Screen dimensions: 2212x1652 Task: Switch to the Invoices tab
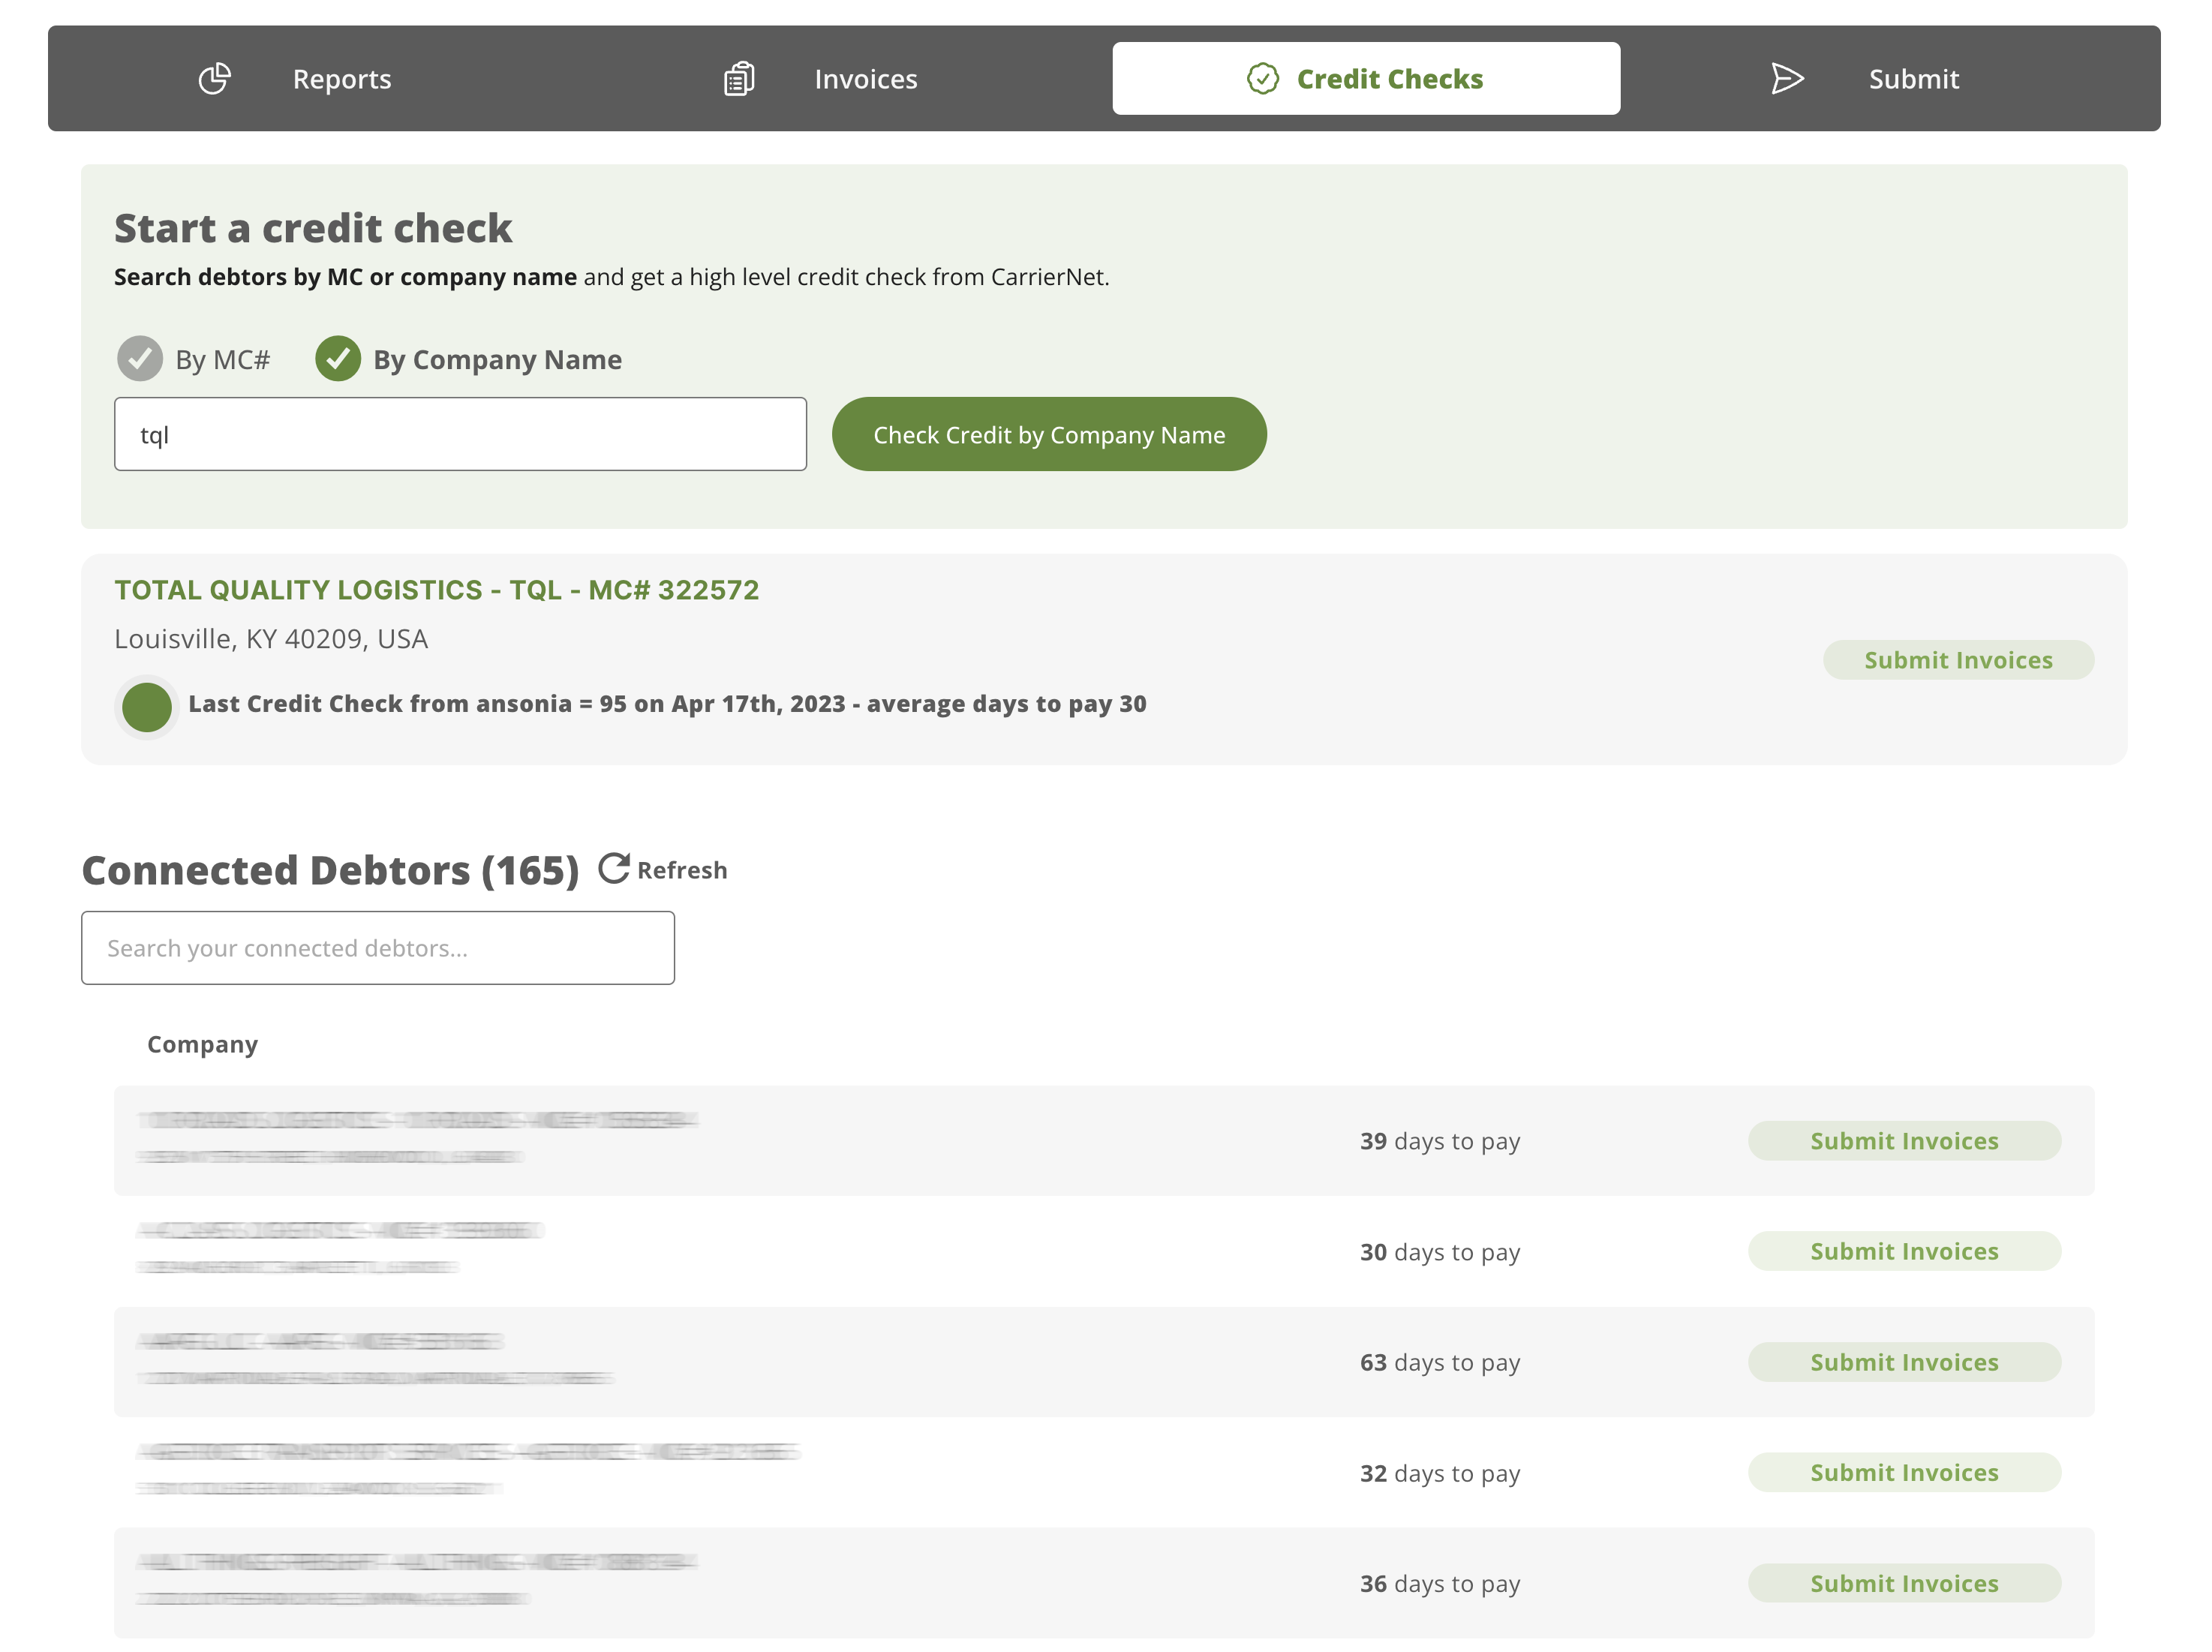tap(865, 79)
